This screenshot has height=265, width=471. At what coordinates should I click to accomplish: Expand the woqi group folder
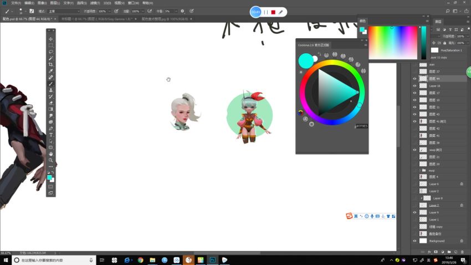[x=420, y=170]
